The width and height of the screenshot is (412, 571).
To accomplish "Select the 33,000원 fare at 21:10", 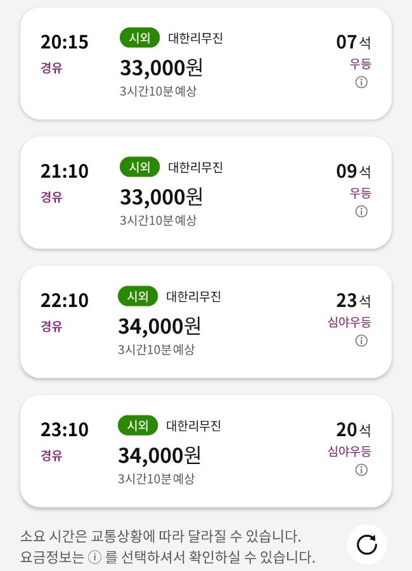I will pyautogui.click(x=161, y=197).
